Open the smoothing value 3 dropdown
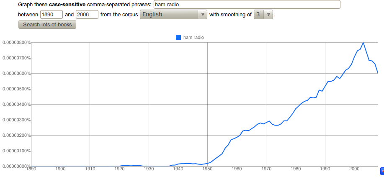This screenshot has height=182, width=384. pyautogui.click(x=263, y=14)
